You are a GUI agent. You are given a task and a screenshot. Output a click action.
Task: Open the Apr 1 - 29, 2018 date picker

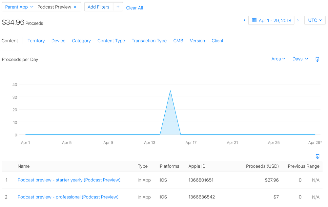pos(271,20)
